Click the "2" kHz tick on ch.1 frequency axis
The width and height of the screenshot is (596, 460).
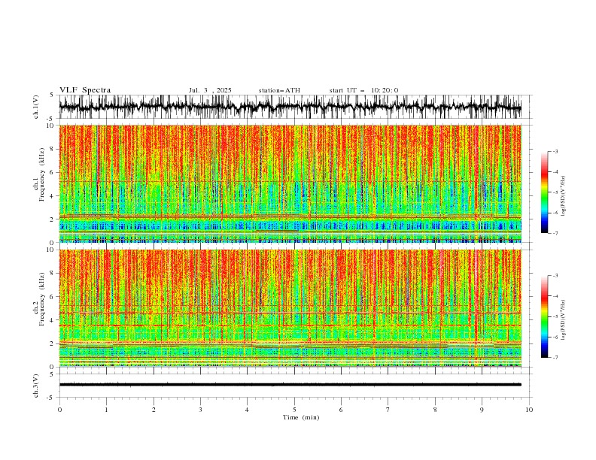point(53,219)
